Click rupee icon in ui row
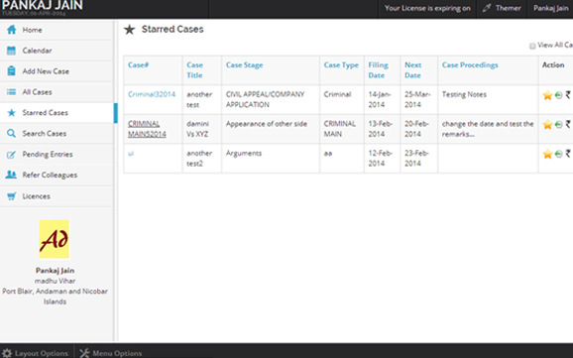Image resolution: width=573 pixels, height=358 pixels. click(568, 154)
